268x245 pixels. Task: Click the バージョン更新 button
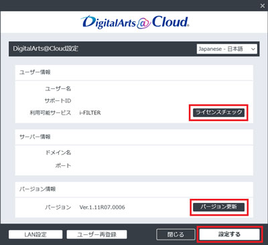point(218,207)
